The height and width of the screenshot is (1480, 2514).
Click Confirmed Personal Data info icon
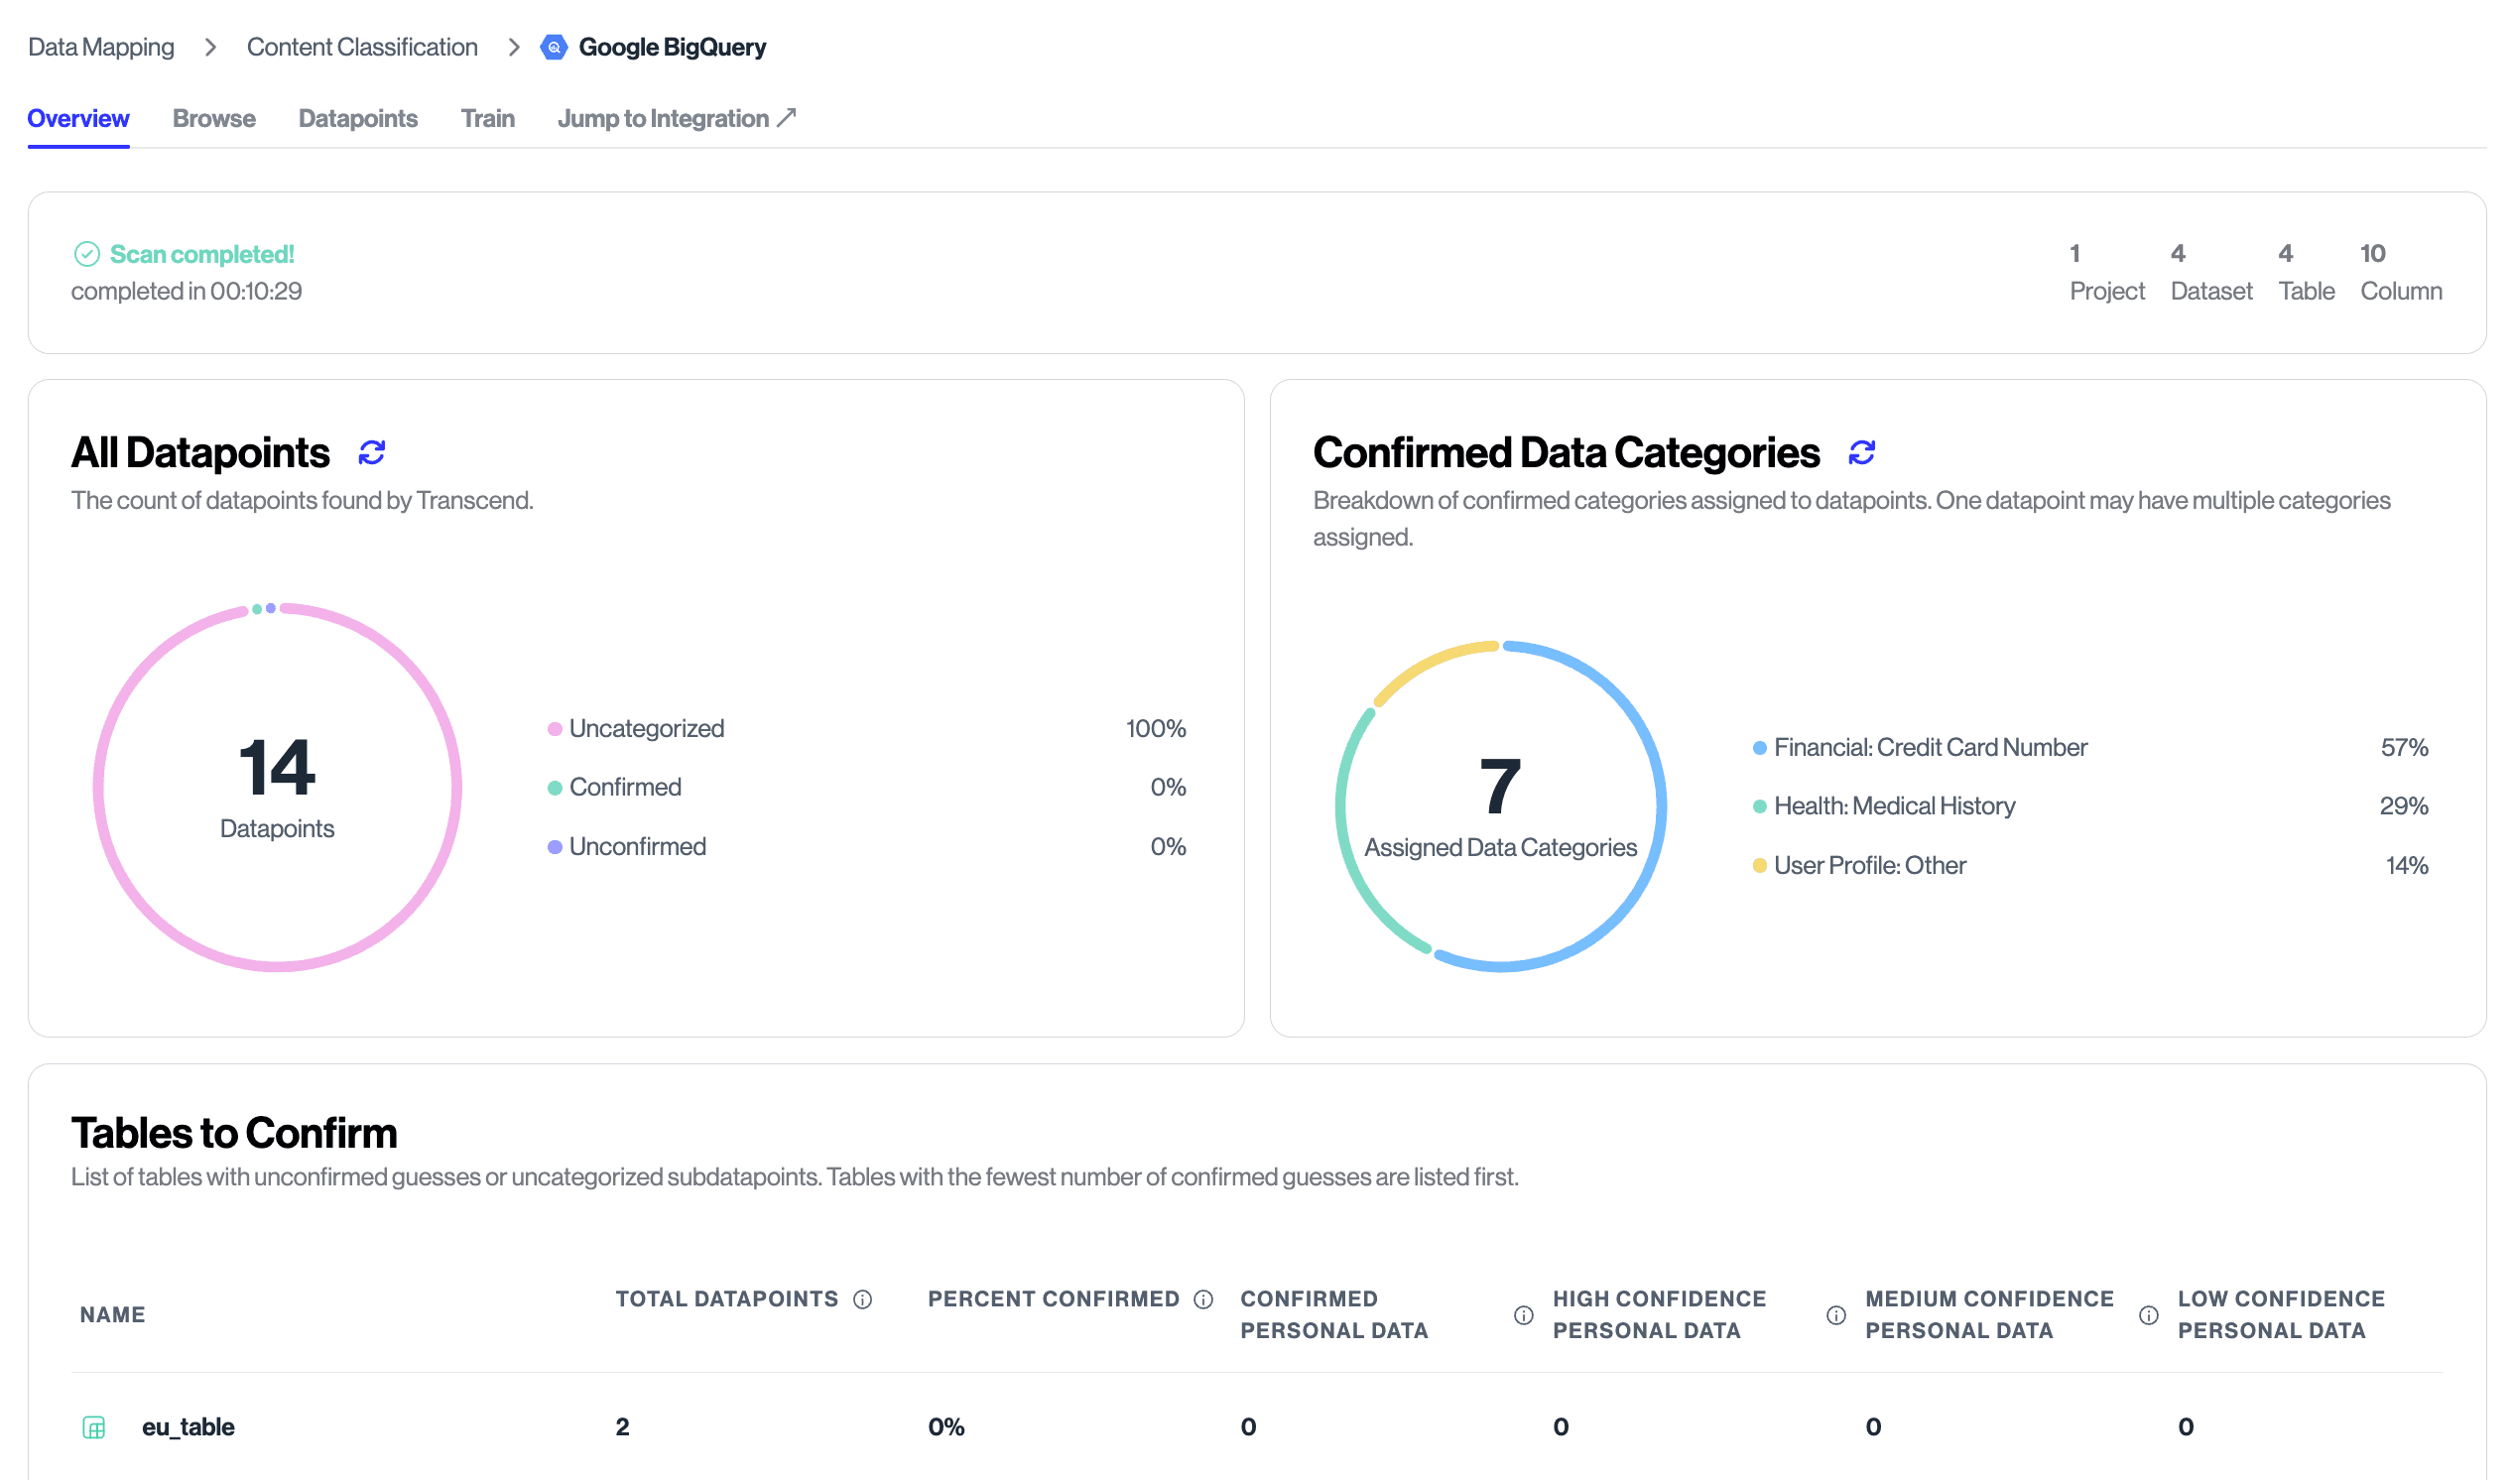(1522, 1314)
